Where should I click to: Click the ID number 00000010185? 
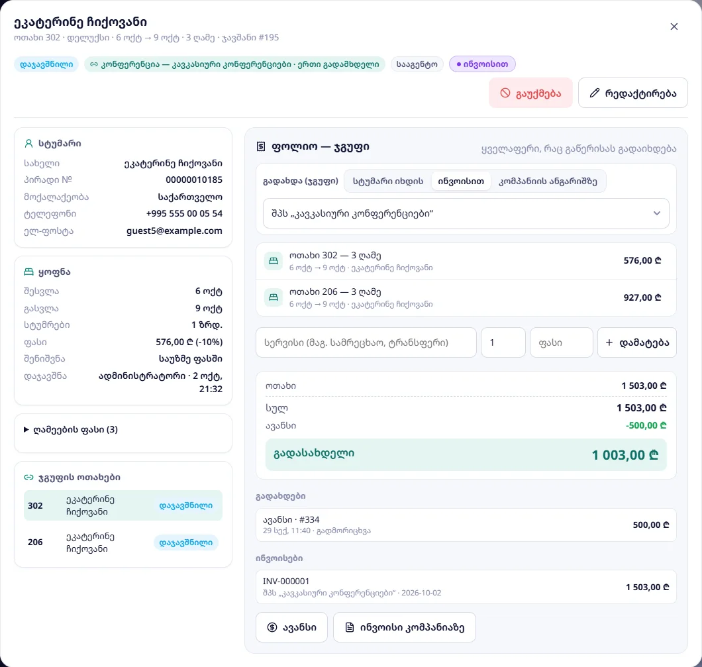click(194, 180)
